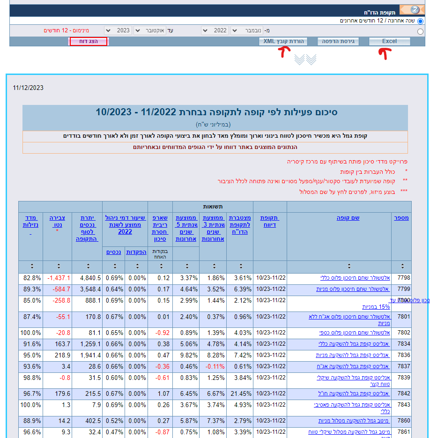Sort deposits fee (הפקדות) column arrows
Screen dimensions: 430x438
click(137, 266)
